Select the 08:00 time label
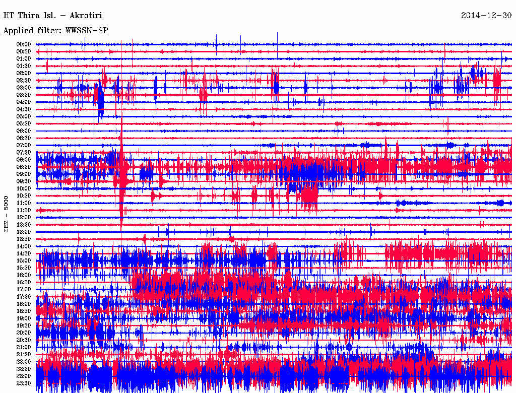The width and height of the screenshot is (516, 393). pyautogui.click(x=24, y=160)
